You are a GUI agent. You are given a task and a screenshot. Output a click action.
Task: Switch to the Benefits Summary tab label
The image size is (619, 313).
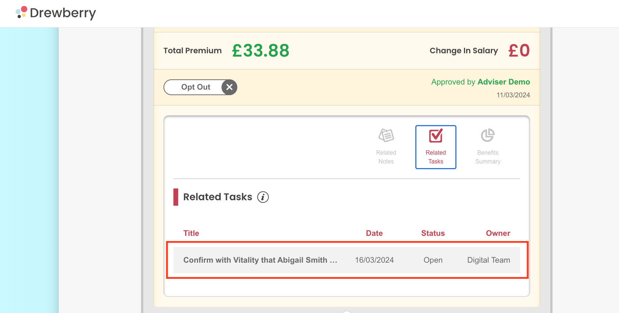[488, 157]
